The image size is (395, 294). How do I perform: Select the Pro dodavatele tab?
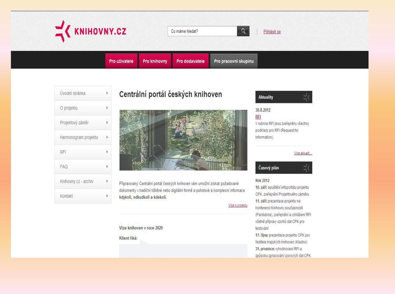click(x=191, y=61)
